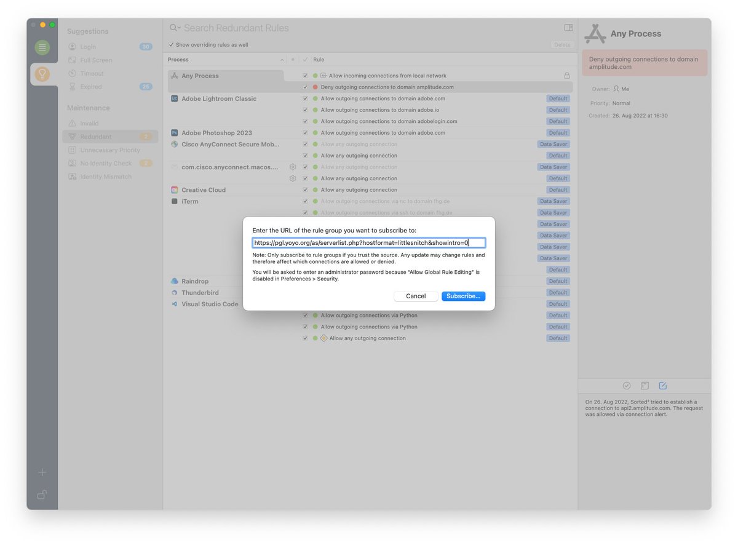Click the Expired hourglass icon

point(73,87)
